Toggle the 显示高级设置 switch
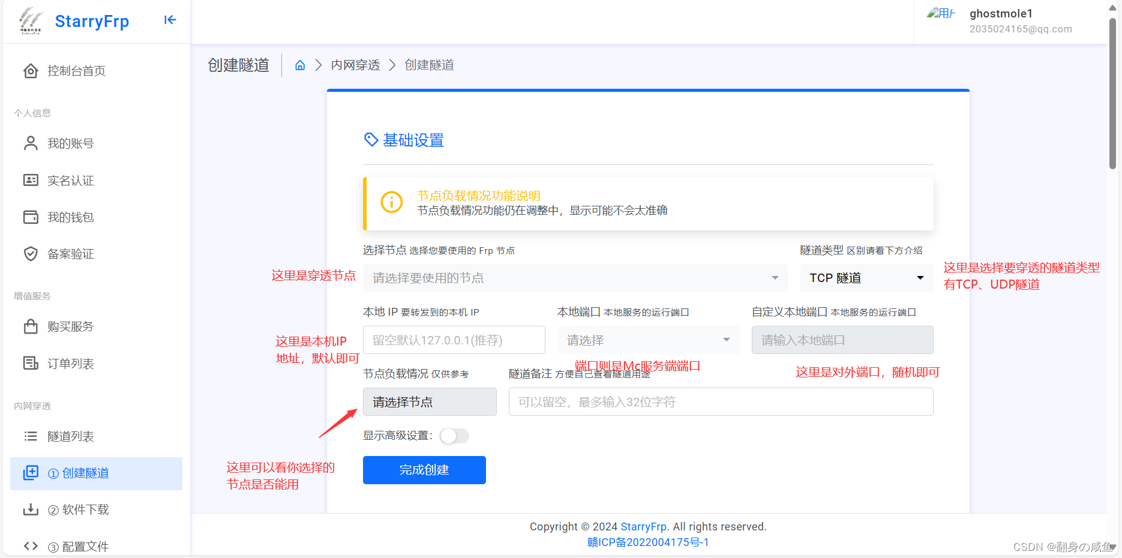Image resolution: width=1122 pixels, height=558 pixels. (x=454, y=436)
